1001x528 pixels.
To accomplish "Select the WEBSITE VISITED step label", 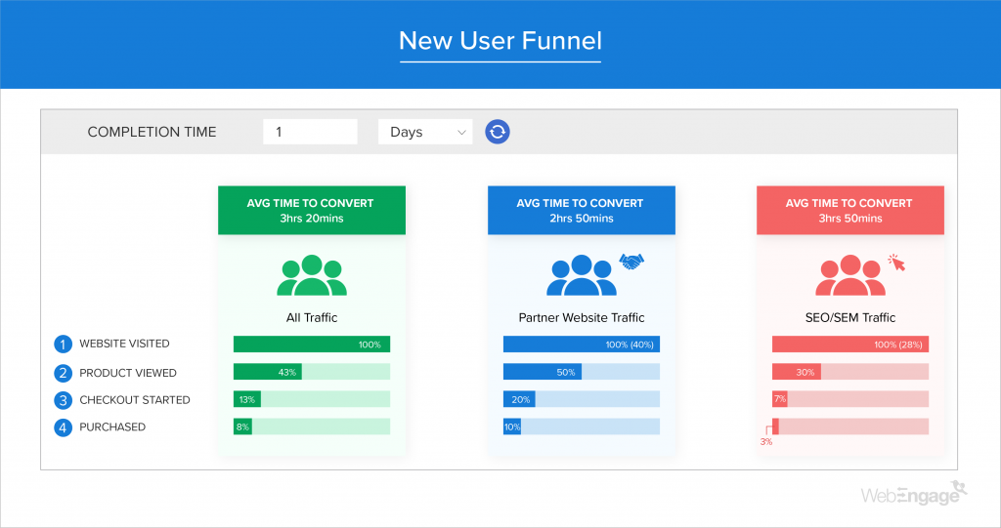I will click(x=124, y=344).
